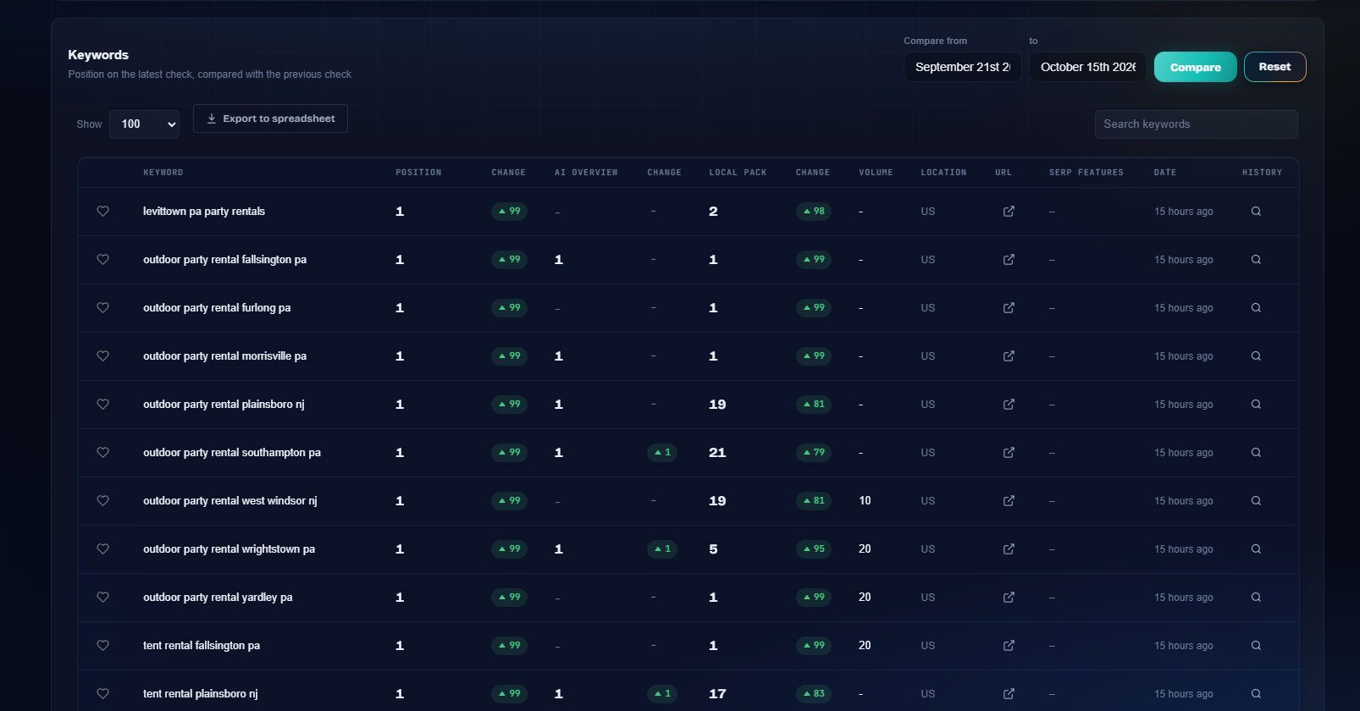Screen dimensions: 1360x711
Task: Sort table by Local Pack column header
Action: tap(738, 173)
